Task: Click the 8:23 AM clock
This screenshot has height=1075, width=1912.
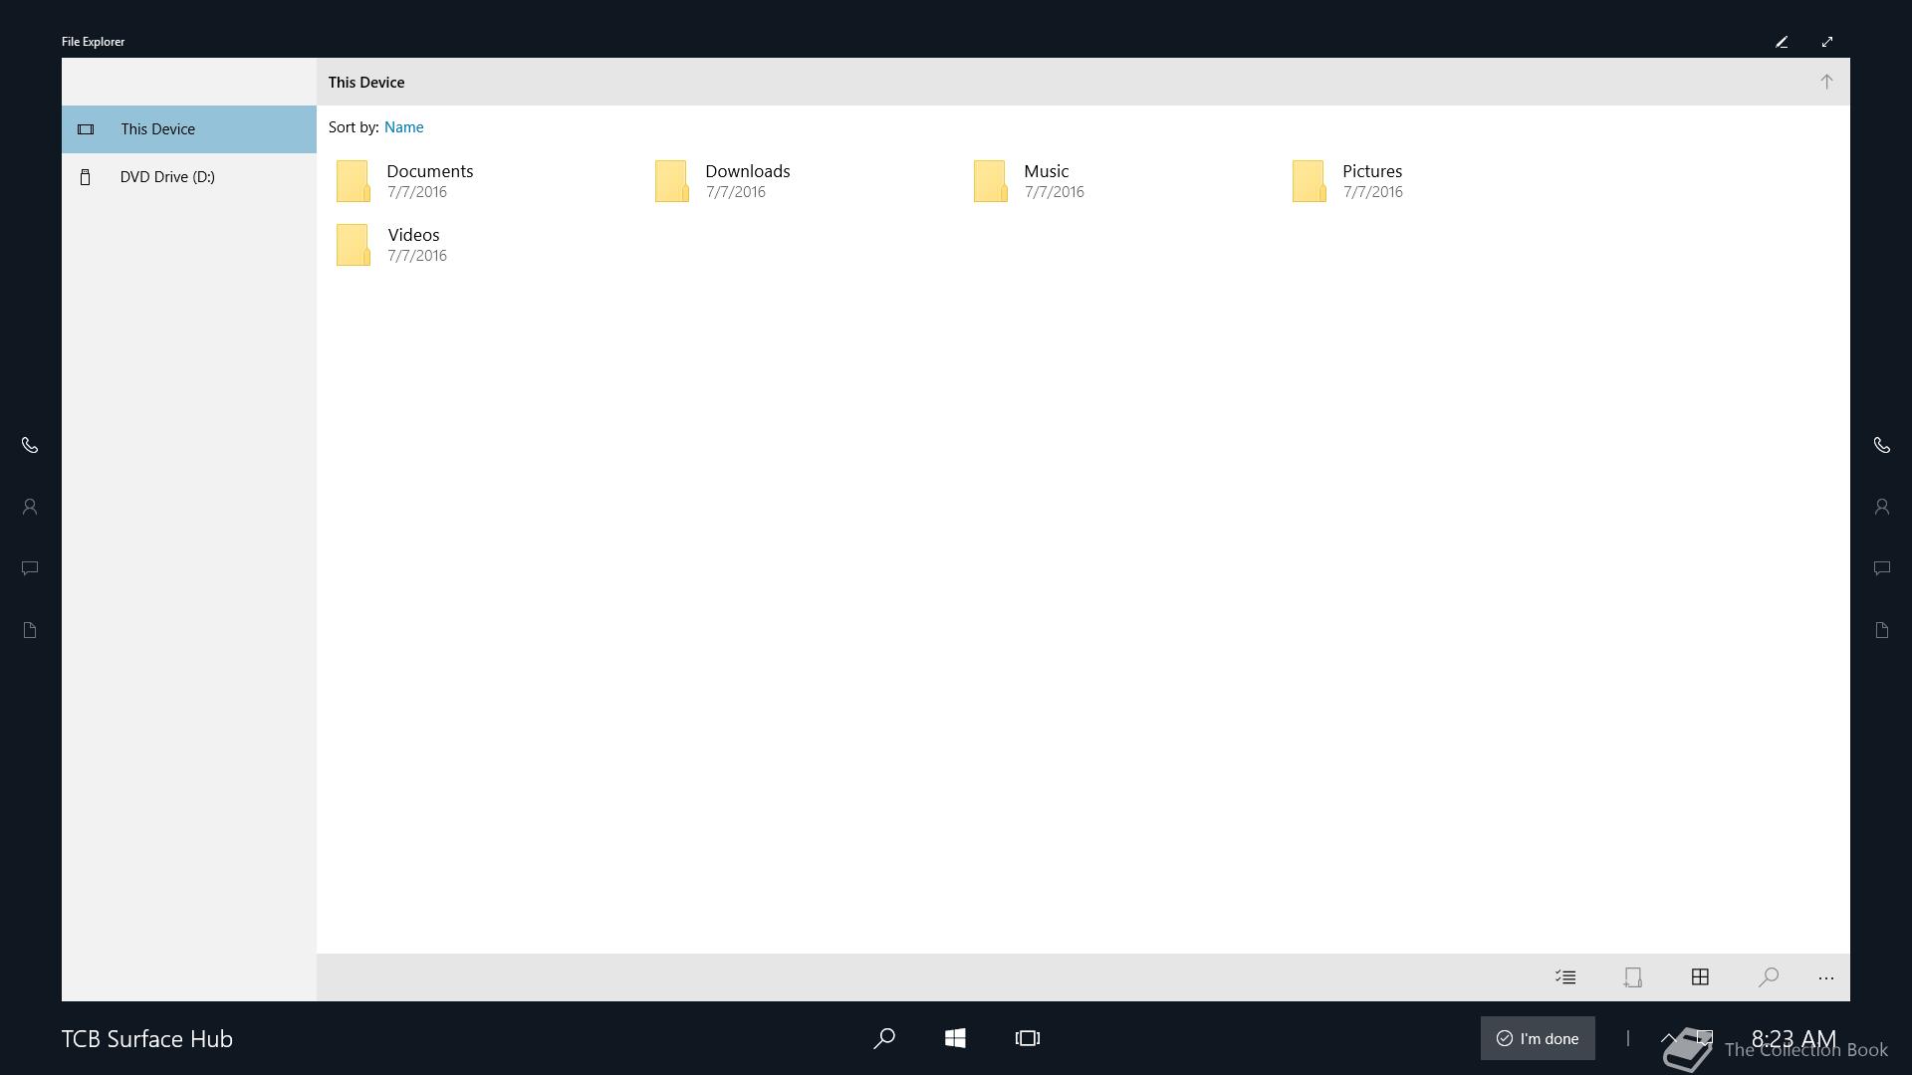Action: pos(1793,1038)
